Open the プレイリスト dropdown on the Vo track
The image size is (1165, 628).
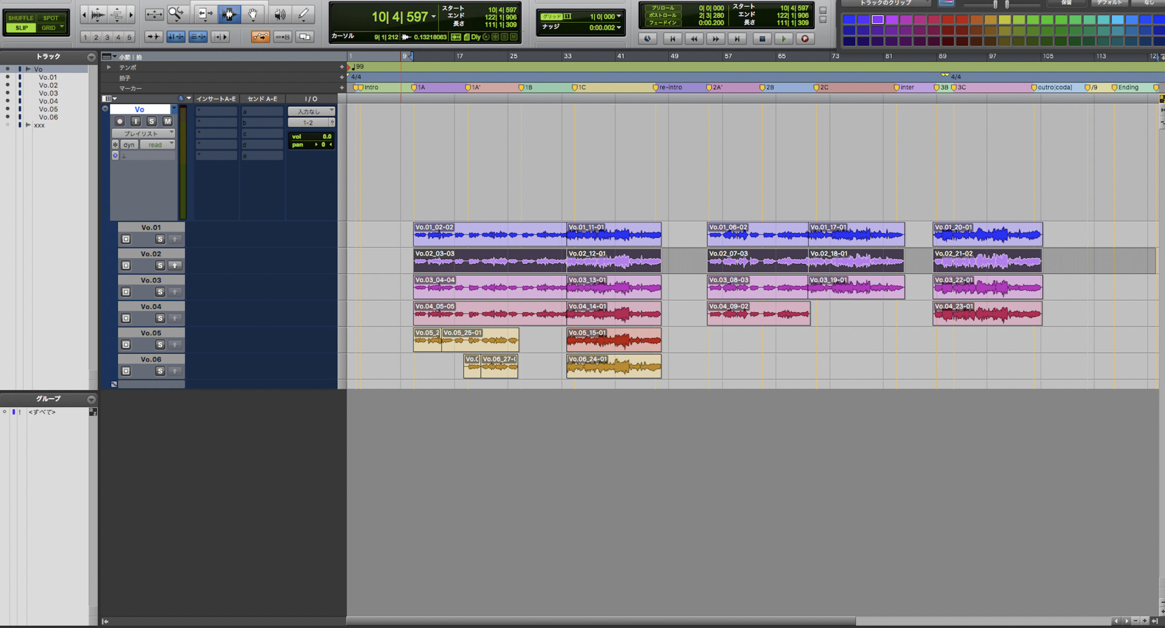click(172, 133)
